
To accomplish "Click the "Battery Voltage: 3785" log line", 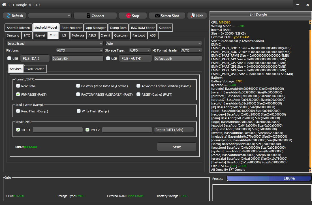I will (x=226, y=81).
